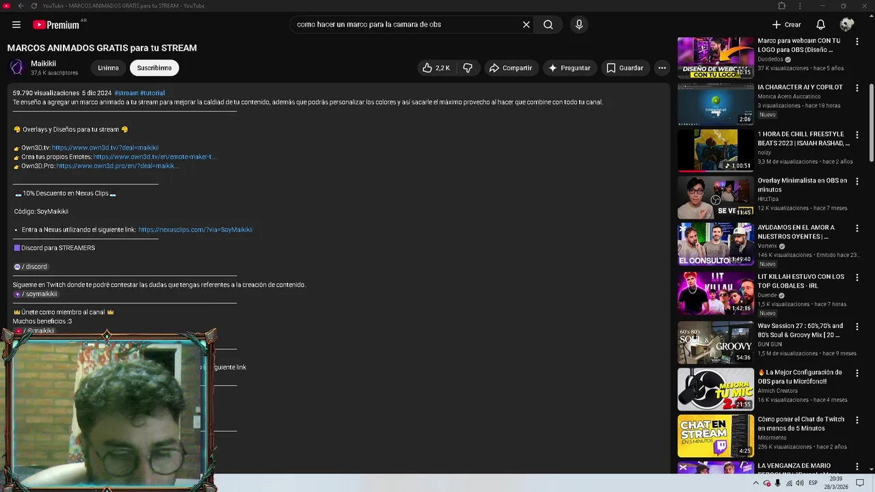Options menu for 'Chat de Twitch' video

[x=857, y=420]
